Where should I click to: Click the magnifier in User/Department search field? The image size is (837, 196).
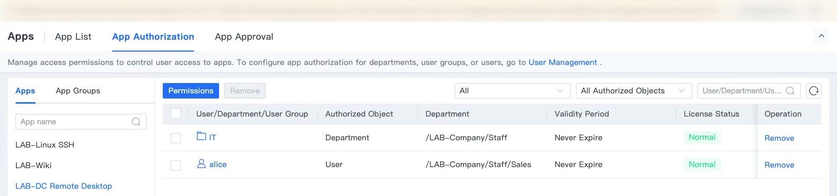[x=790, y=91]
